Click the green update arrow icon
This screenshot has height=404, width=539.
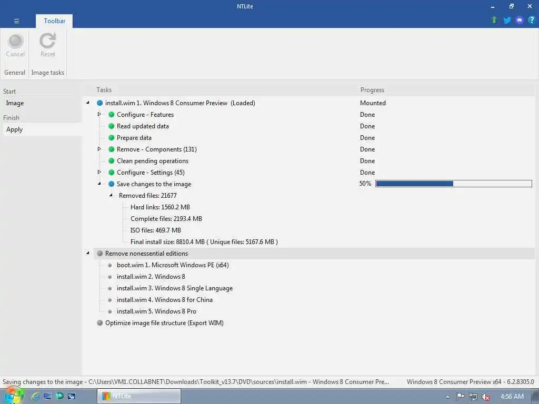click(494, 20)
